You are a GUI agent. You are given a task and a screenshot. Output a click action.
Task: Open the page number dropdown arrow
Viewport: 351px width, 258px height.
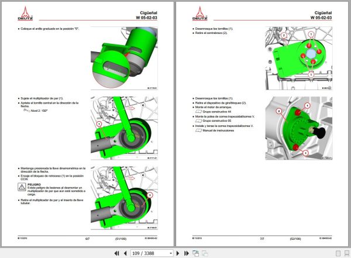[171, 253]
